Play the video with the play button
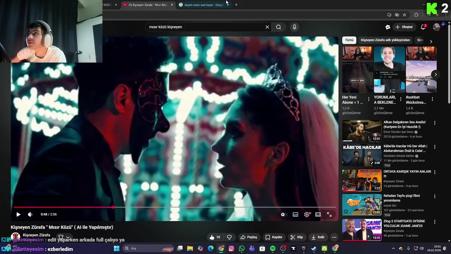 (x=18, y=214)
